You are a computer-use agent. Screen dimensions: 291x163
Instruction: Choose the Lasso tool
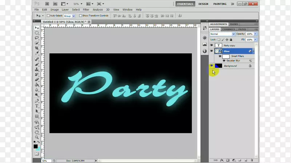[37, 38]
